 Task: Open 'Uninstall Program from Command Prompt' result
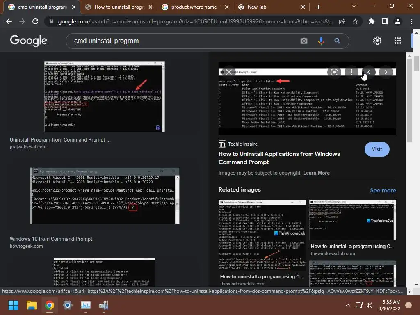(60, 140)
